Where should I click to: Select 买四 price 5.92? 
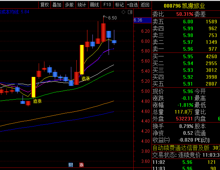188,77
